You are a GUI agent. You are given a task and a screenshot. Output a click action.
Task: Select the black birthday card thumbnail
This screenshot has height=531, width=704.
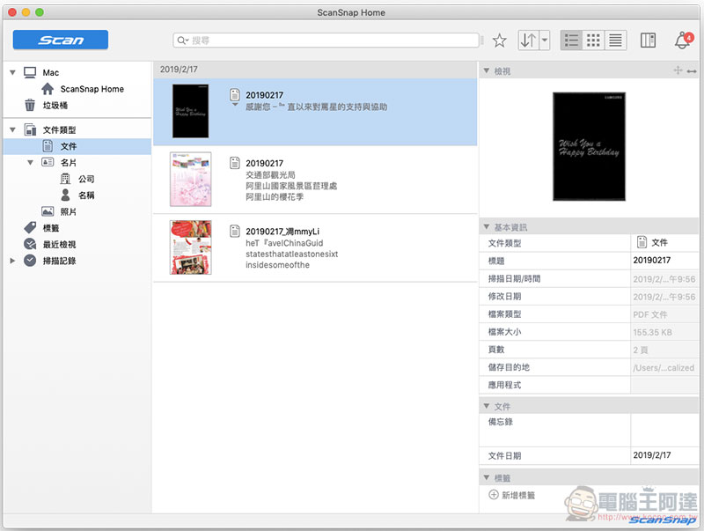click(x=190, y=111)
